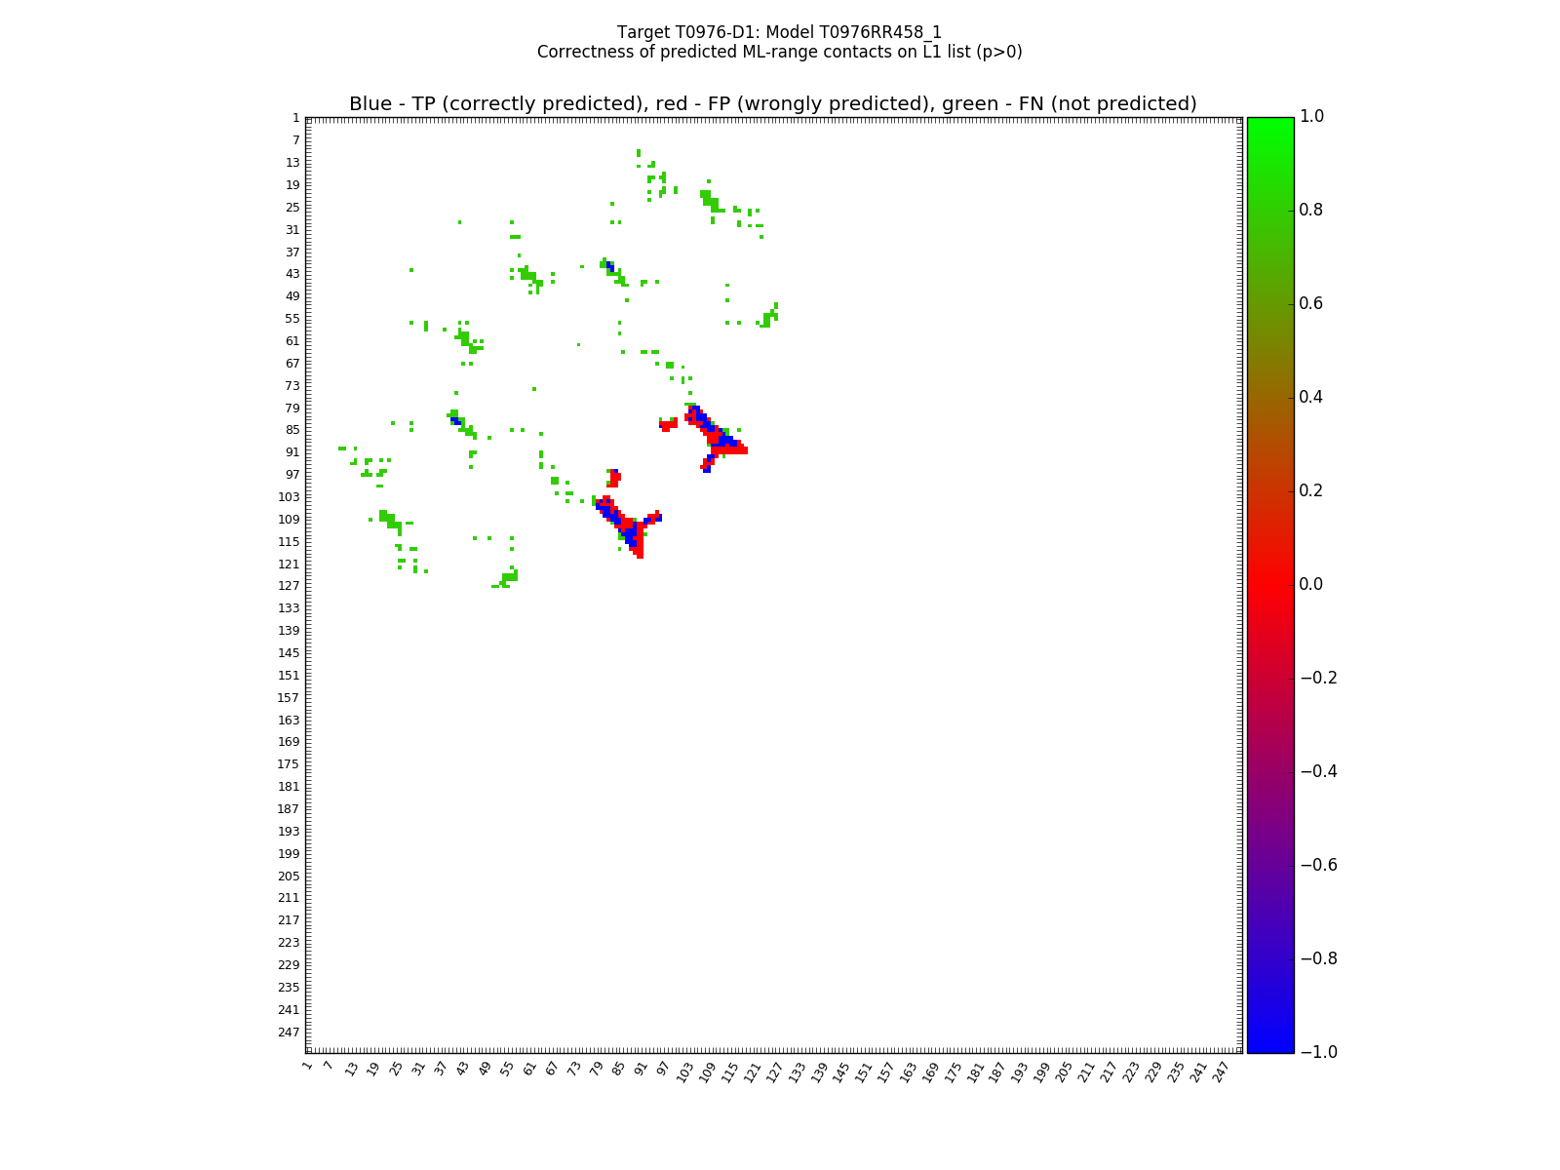Click the long red horizontal streak near row 91
Screen dimensions: 1560x1170
point(731,449)
